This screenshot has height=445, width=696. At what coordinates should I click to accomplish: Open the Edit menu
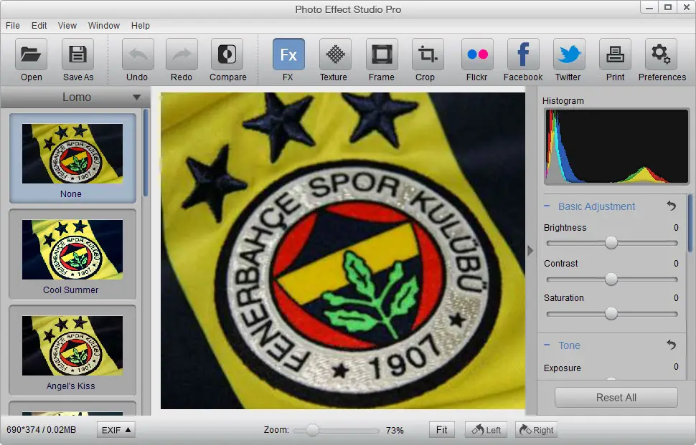click(x=39, y=26)
